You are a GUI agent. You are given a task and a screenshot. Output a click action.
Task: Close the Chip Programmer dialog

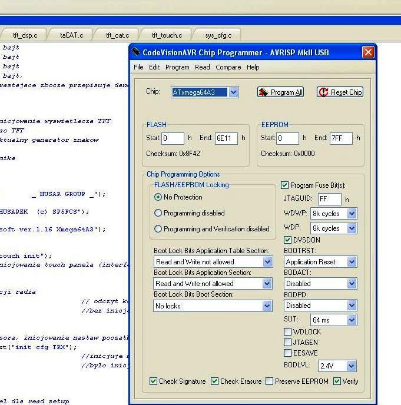click(368, 52)
